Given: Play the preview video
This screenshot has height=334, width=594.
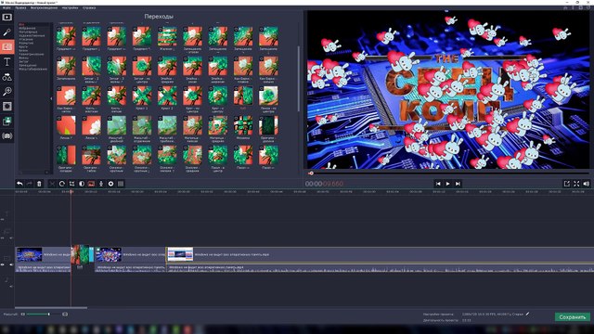Looking at the screenshot, I should coord(447,184).
